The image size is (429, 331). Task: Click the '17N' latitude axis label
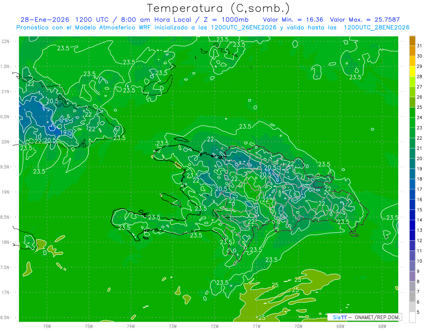click(x=6, y=292)
